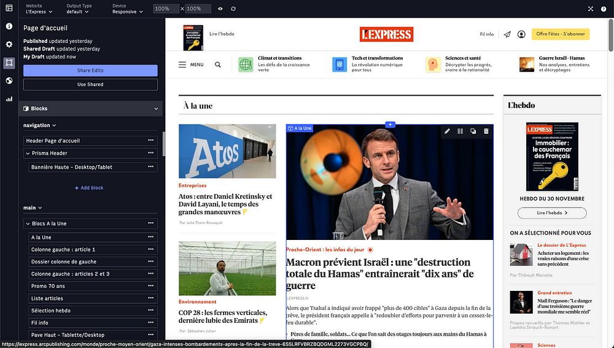Open options for Prisma Header block
Viewport: 614px width, 348px height.
[x=151, y=153]
